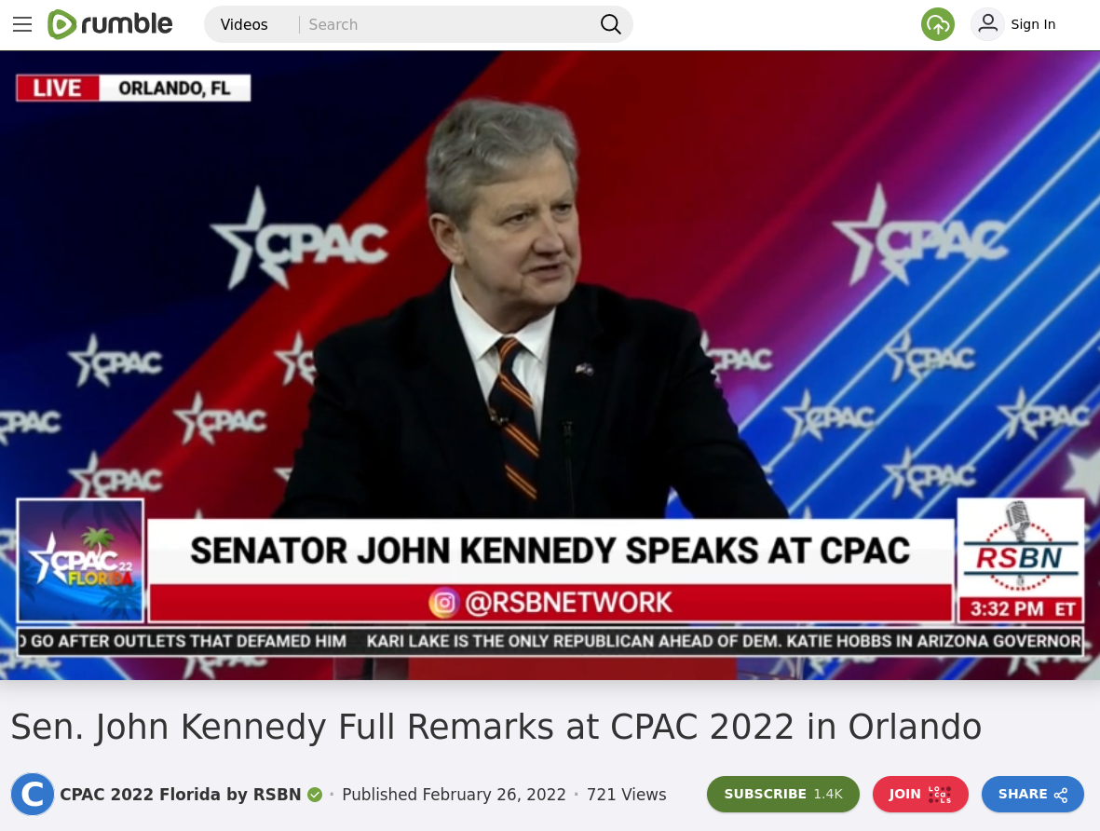Image resolution: width=1100 pixels, height=831 pixels.
Task: Open the Videos search type dropdown
Action: click(x=244, y=24)
